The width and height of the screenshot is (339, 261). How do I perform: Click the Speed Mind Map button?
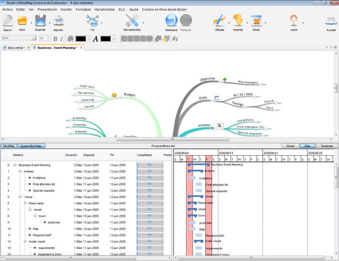point(31,146)
